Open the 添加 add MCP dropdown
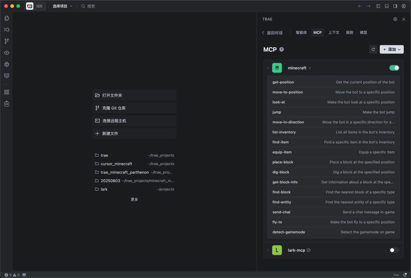Viewport: 411px width, 278px height. click(392, 49)
